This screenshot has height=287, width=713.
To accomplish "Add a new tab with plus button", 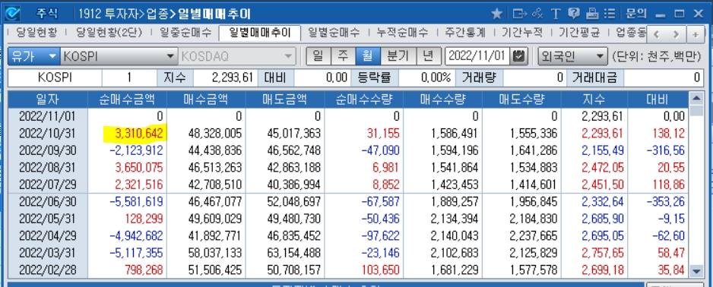I will pos(696,34).
